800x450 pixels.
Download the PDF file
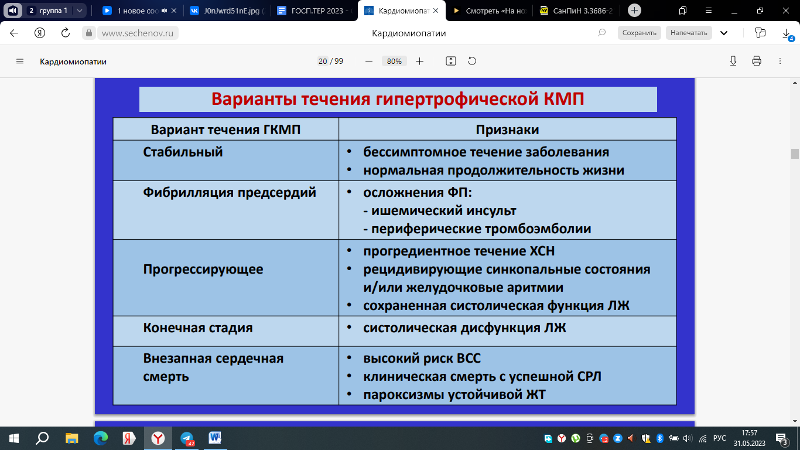pyautogui.click(x=733, y=61)
